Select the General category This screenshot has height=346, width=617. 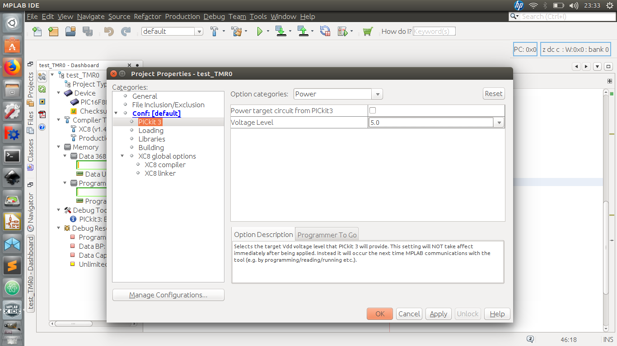click(145, 96)
